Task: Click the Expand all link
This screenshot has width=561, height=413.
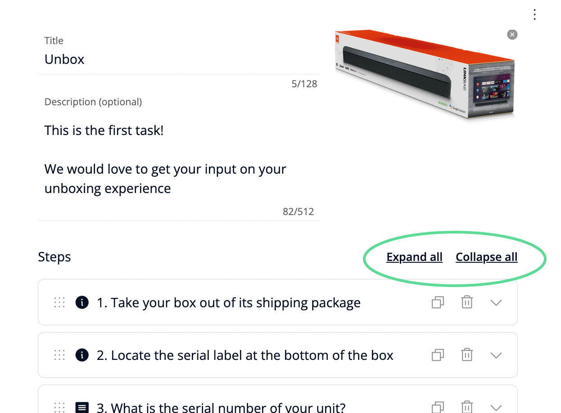Action: 414,257
